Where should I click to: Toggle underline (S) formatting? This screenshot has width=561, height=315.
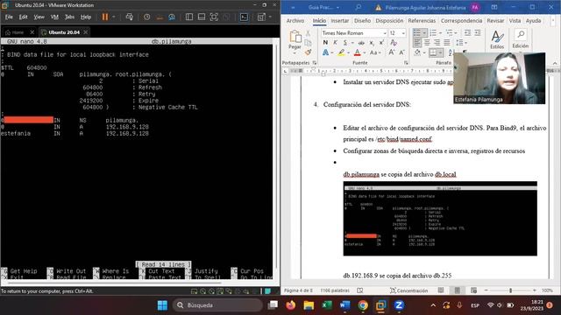(x=344, y=43)
